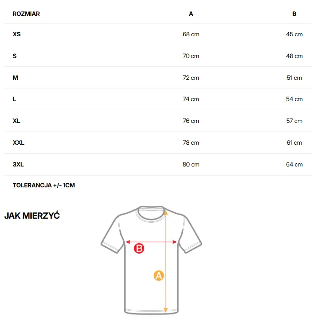Select the XS size row label
Viewport: 312px width, 318px height.
[x=17, y=34]
